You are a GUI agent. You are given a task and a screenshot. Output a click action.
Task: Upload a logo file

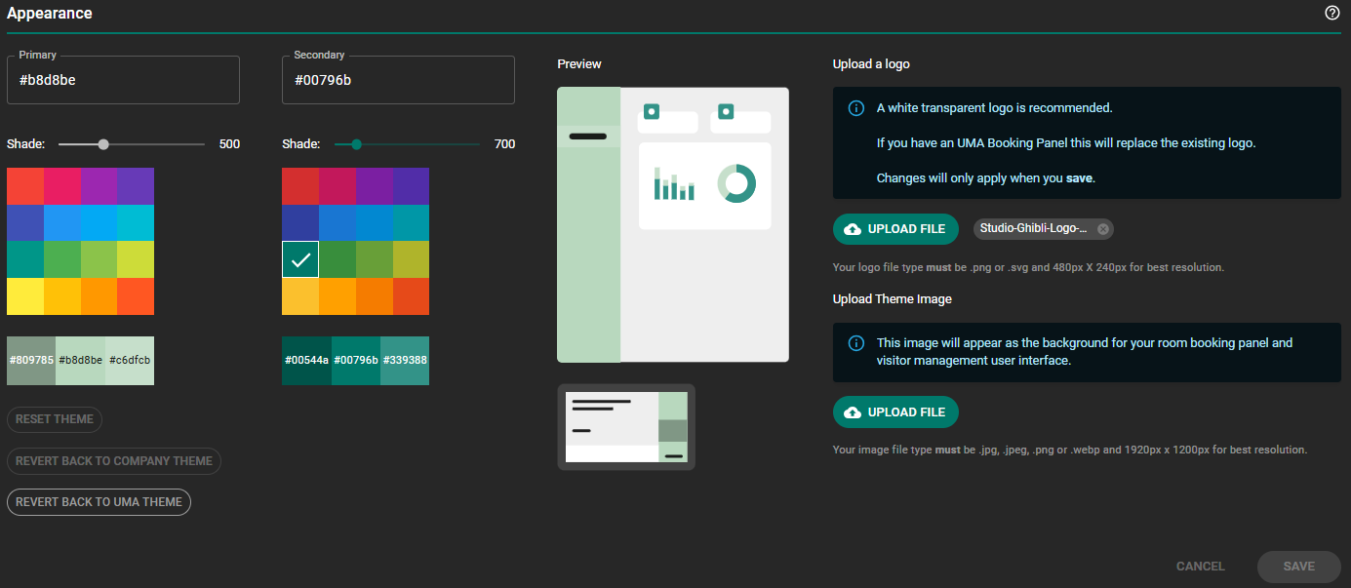click(895, 229)
